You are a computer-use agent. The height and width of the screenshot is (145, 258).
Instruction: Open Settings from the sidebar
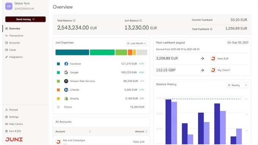point(14,117)
